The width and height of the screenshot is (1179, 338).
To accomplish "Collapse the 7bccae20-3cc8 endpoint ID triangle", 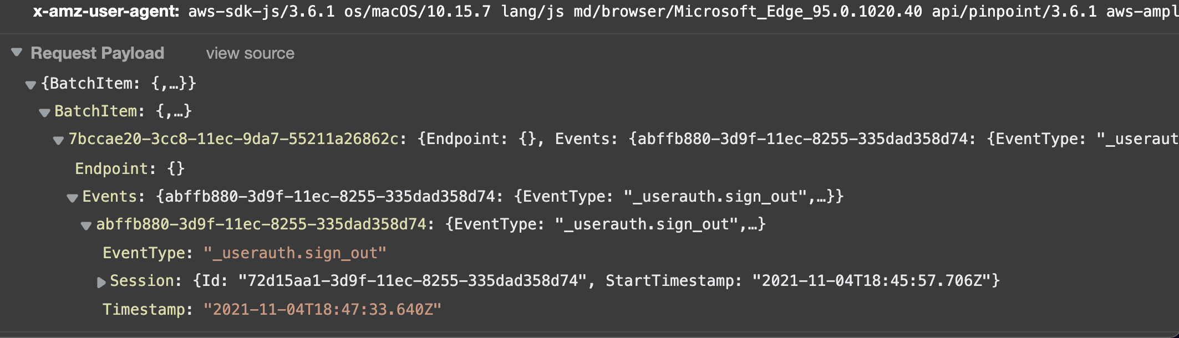I will click(x=58, y=140).
